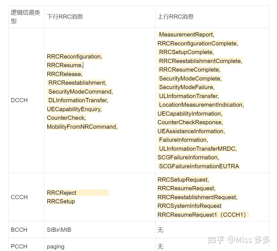Click the 下行RRC消息 column header
This screenshot has width=277, height=251.
[x=65, y=16]
